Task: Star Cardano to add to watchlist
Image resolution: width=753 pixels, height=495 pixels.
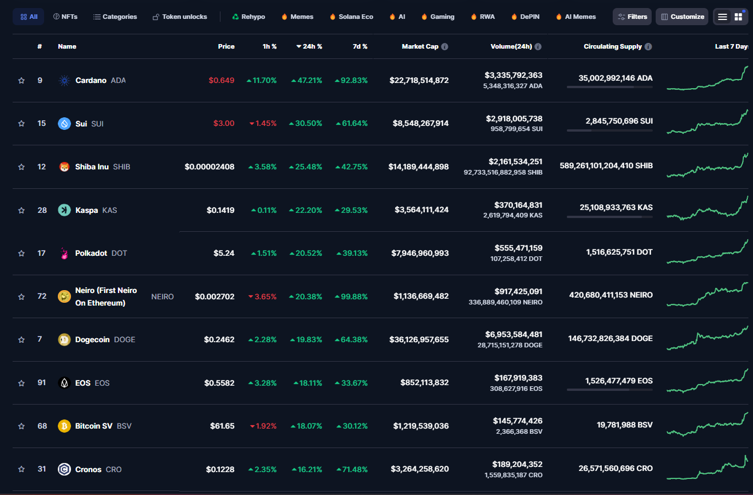Action: coord(21,81)
